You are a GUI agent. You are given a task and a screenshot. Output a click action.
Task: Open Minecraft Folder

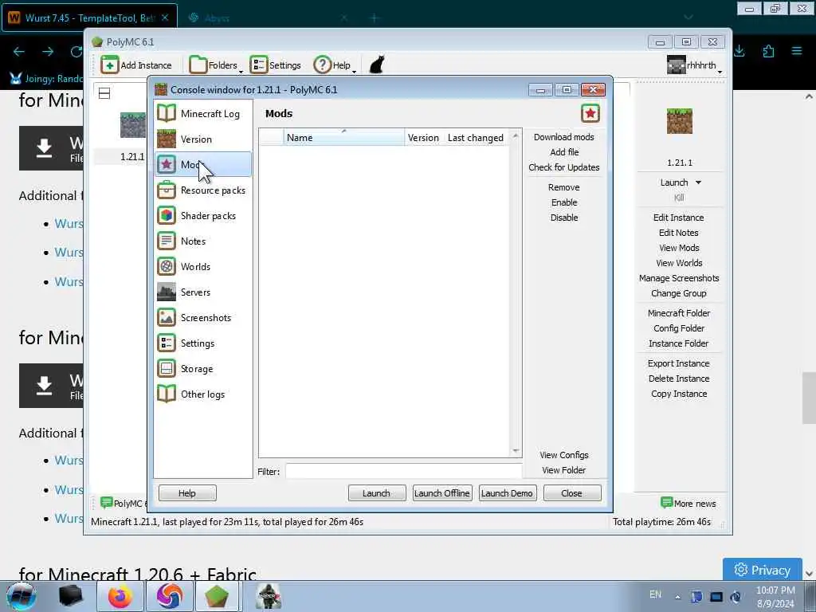[679, 312]
